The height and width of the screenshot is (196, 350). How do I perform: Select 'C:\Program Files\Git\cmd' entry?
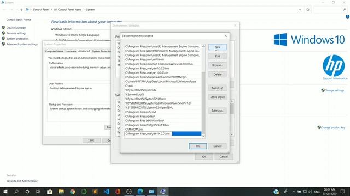tap(163, 112)
